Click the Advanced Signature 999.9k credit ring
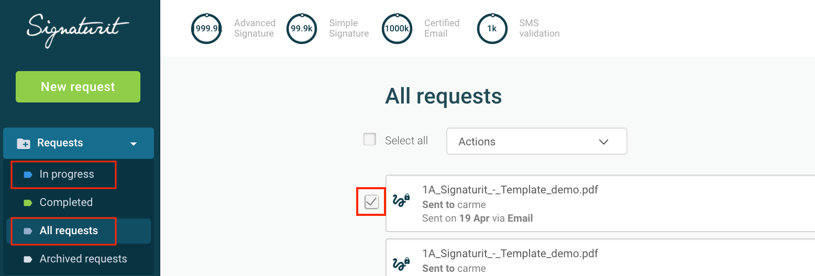The width and height of the screenshot is (815, 276). tap(206, 29)
